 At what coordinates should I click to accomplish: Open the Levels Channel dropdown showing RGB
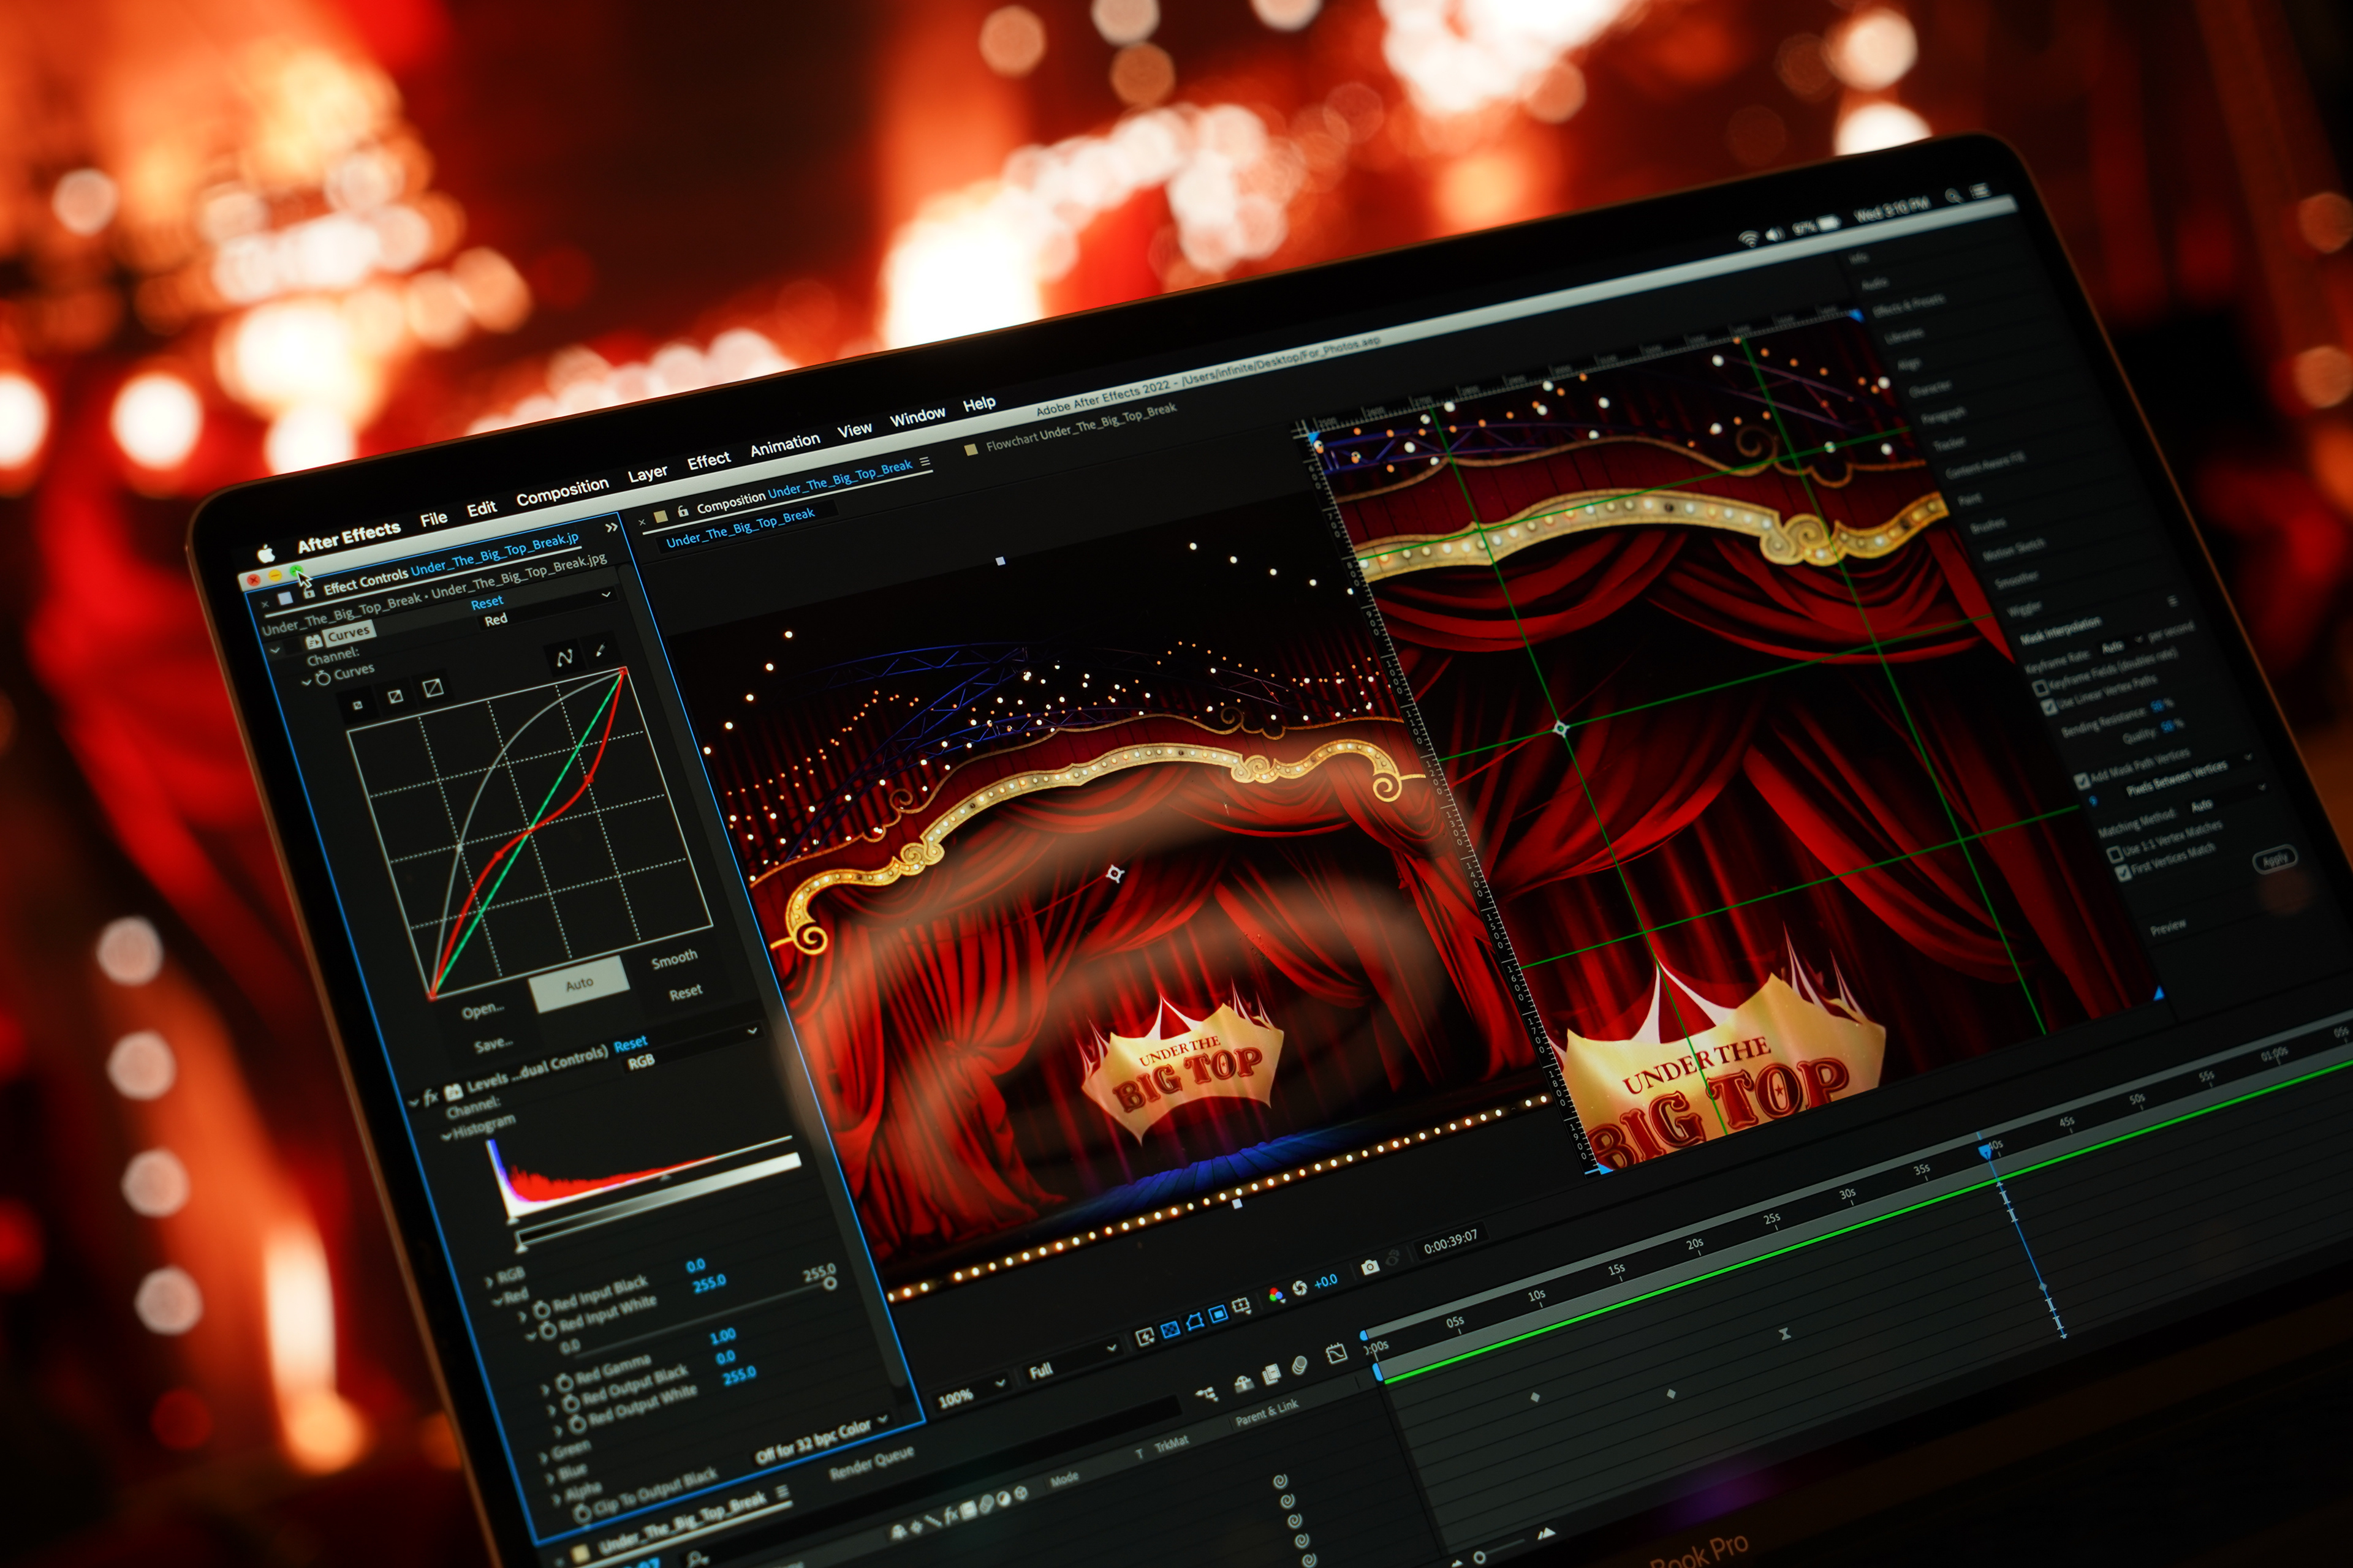tap(692, 1049)
